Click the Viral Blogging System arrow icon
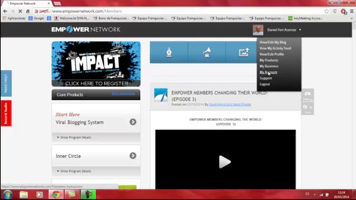The height and width of the screenshot is (200, 356). [x=133, y=122]
